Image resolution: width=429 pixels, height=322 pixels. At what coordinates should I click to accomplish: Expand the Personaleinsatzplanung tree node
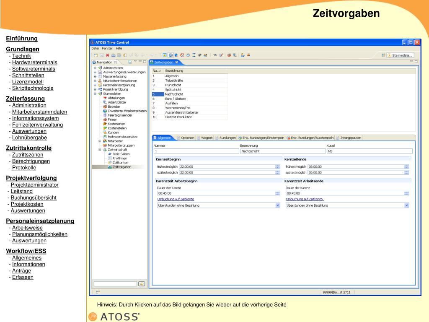[95, 85]
